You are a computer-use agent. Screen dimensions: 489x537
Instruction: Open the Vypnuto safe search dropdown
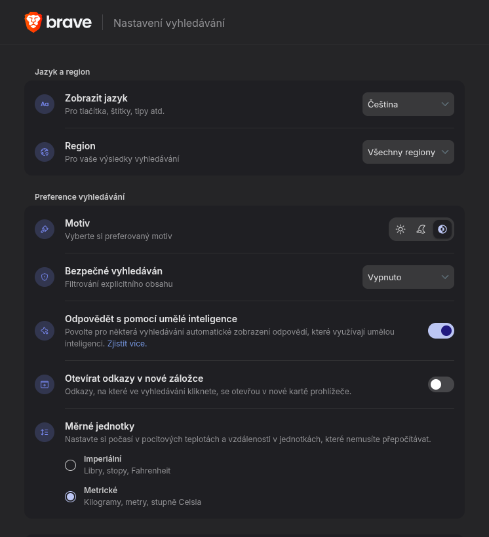click(408, 277)
